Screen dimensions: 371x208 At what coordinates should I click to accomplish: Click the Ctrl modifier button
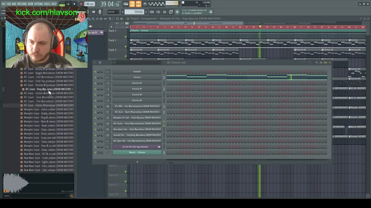(x=158, y=12)
